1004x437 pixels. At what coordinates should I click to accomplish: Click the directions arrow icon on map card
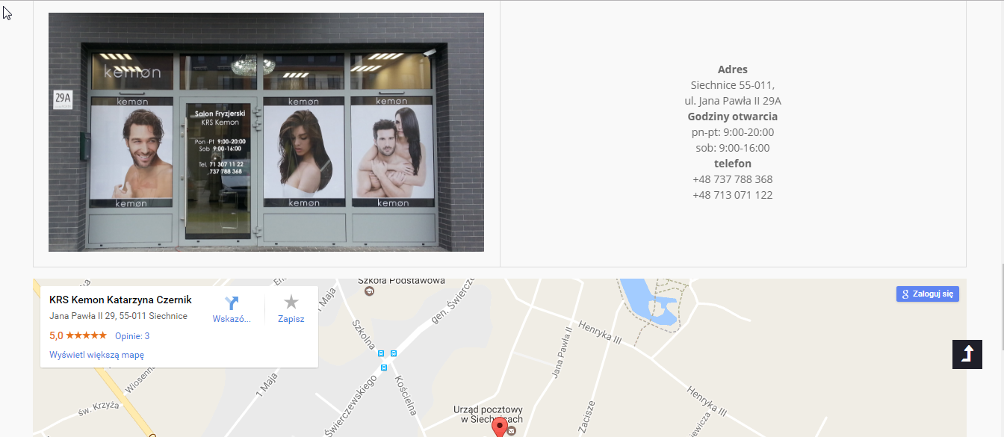point(232,302)
